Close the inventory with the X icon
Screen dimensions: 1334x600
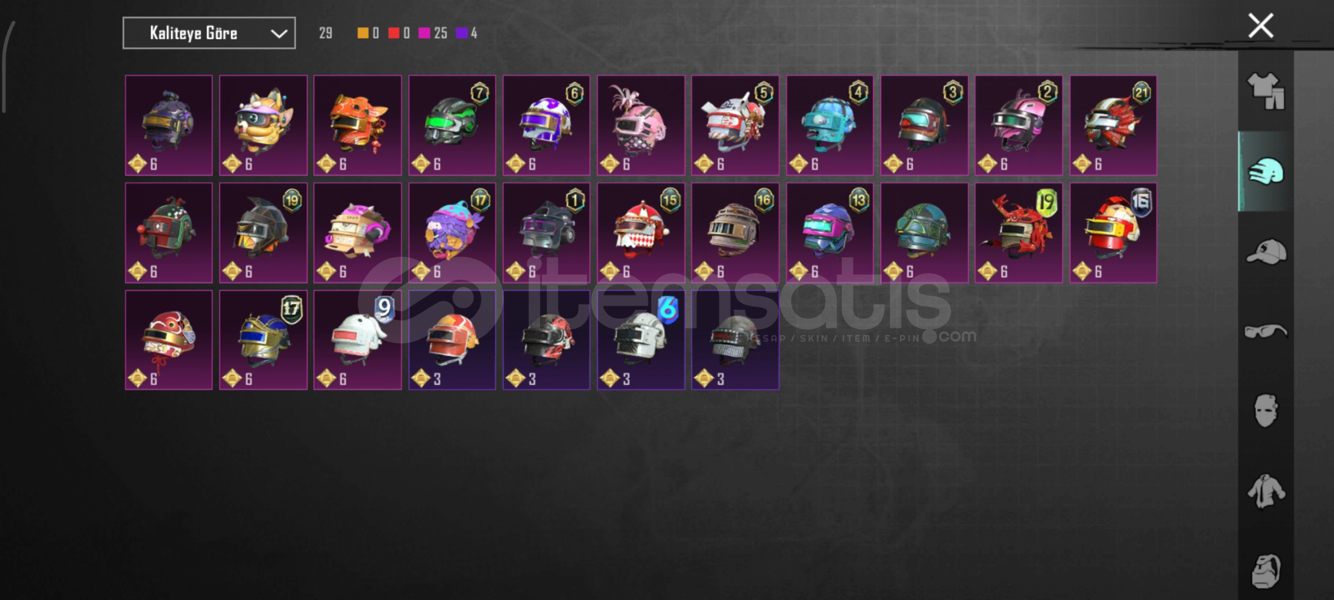(x=1261, y=26)
